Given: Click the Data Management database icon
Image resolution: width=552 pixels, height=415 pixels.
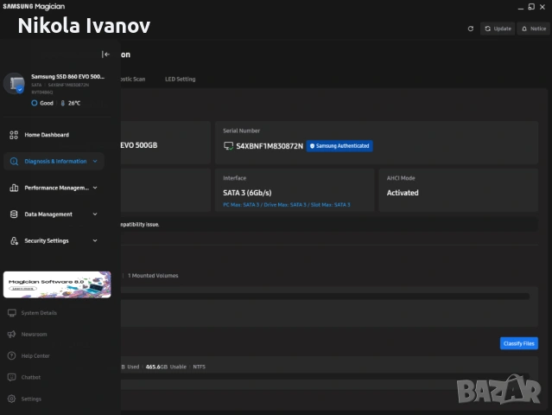Looking at the screenshot, I should click(x=13, y=214).
